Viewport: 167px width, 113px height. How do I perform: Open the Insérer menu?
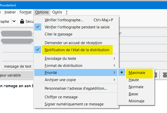[x=10, y=12]
